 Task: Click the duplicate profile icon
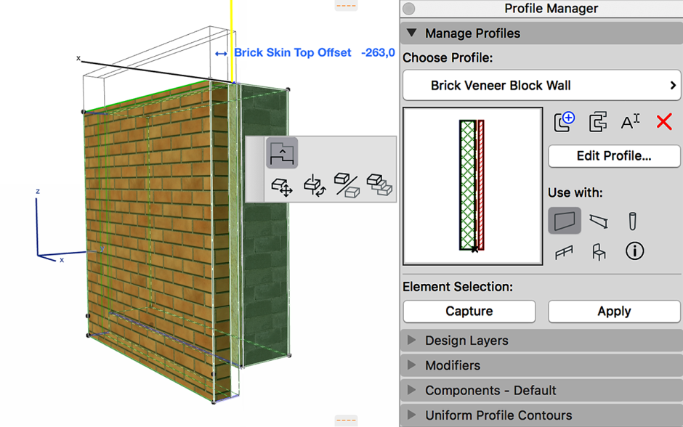[597, 122]
